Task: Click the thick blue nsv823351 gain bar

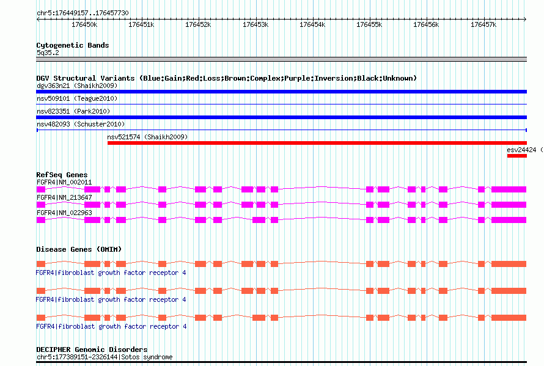Action: (x=281, y=117)
